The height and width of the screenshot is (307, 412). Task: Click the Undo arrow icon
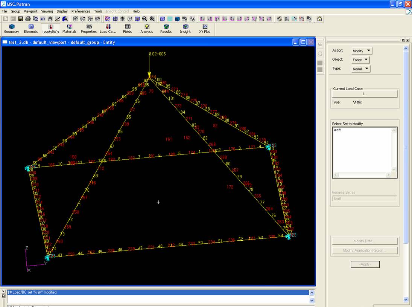(x=43, y=19)
